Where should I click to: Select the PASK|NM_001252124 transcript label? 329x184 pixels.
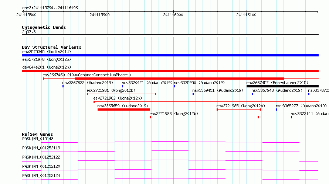(x=41, y=176)
